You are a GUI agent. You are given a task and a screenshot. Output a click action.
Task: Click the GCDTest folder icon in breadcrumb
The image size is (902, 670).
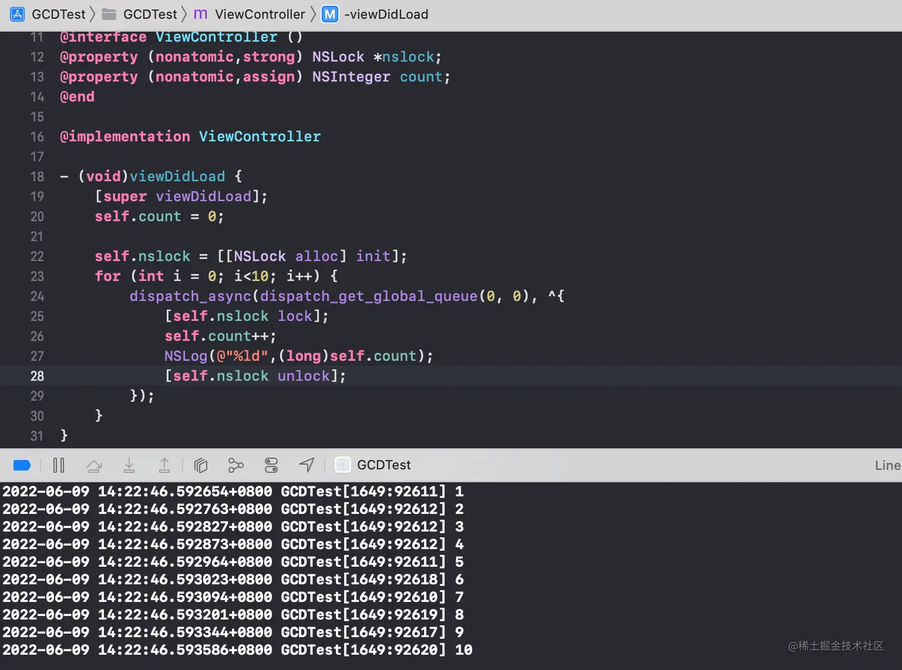tap(109, 14)
